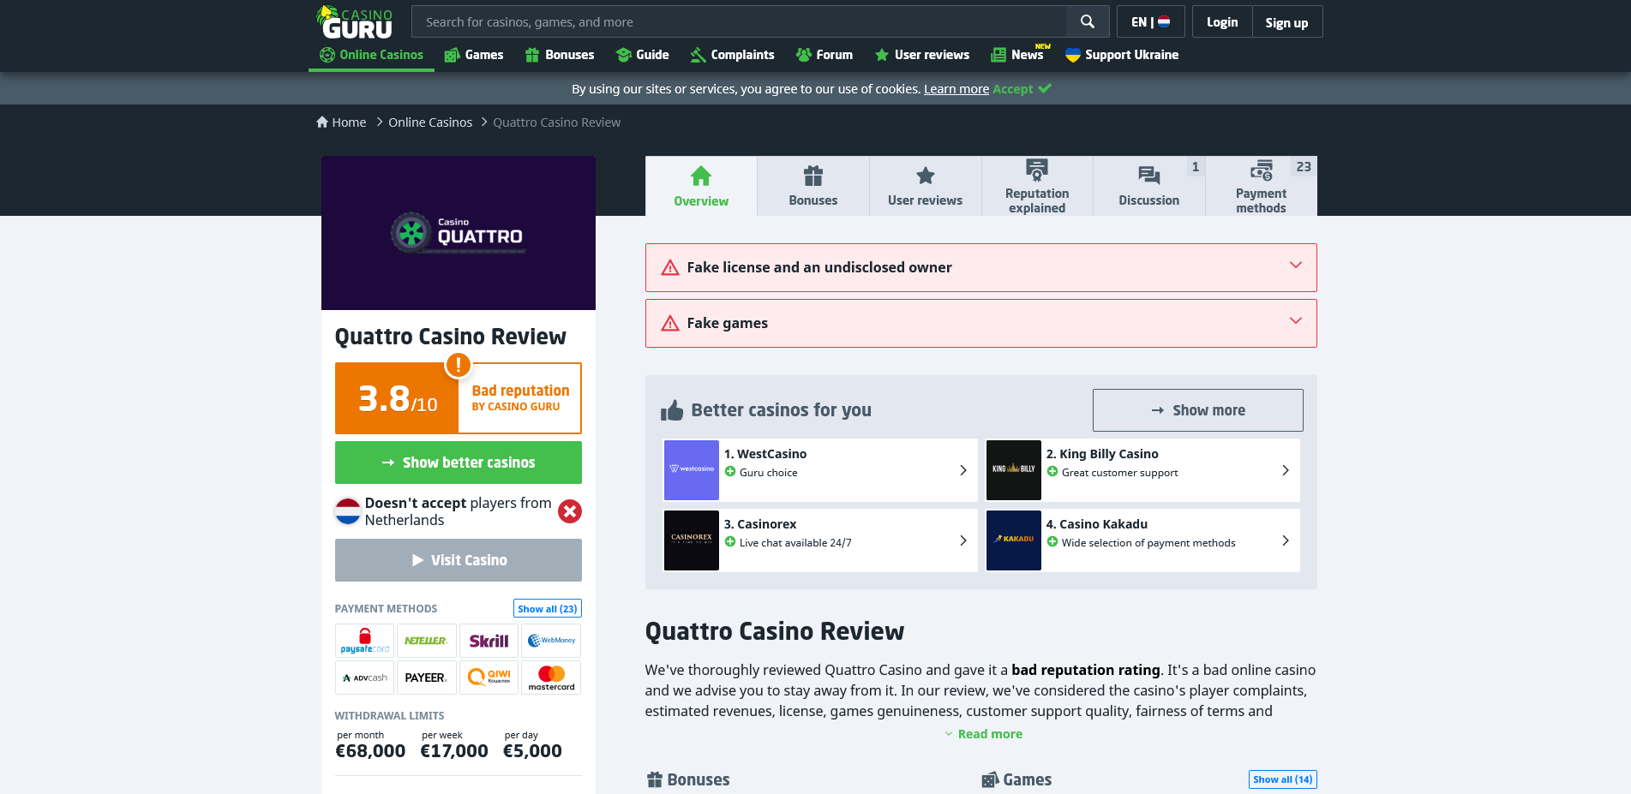Click the Online Casinos breadcrumb link

[x=430, y=122]
